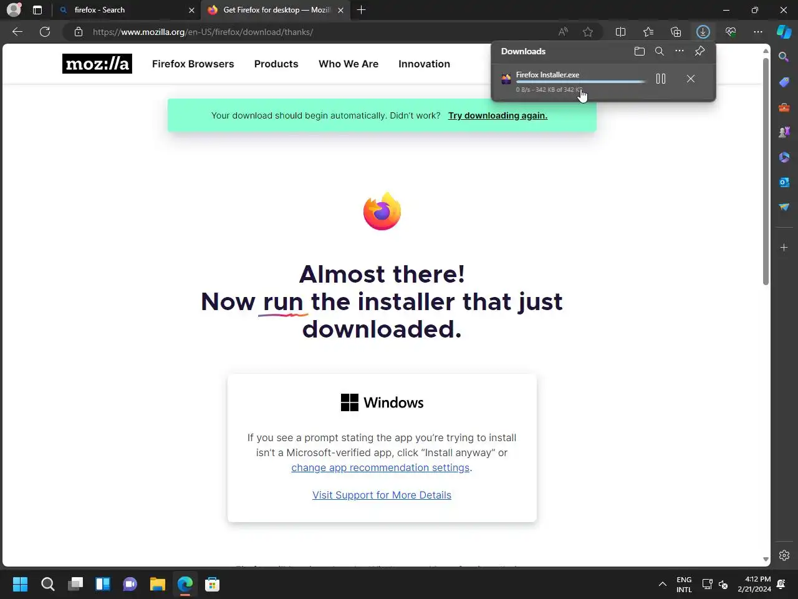
Task: Open sidebar Microsoft 365 icon
Action: pyautogui.click(x=784, y=157)
